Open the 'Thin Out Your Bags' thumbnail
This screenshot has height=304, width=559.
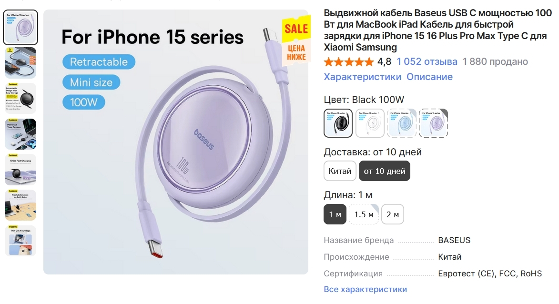20,241
